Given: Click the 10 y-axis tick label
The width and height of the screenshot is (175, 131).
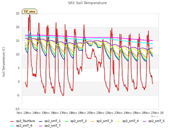Looking at the screenshot, I should point(17,55).
